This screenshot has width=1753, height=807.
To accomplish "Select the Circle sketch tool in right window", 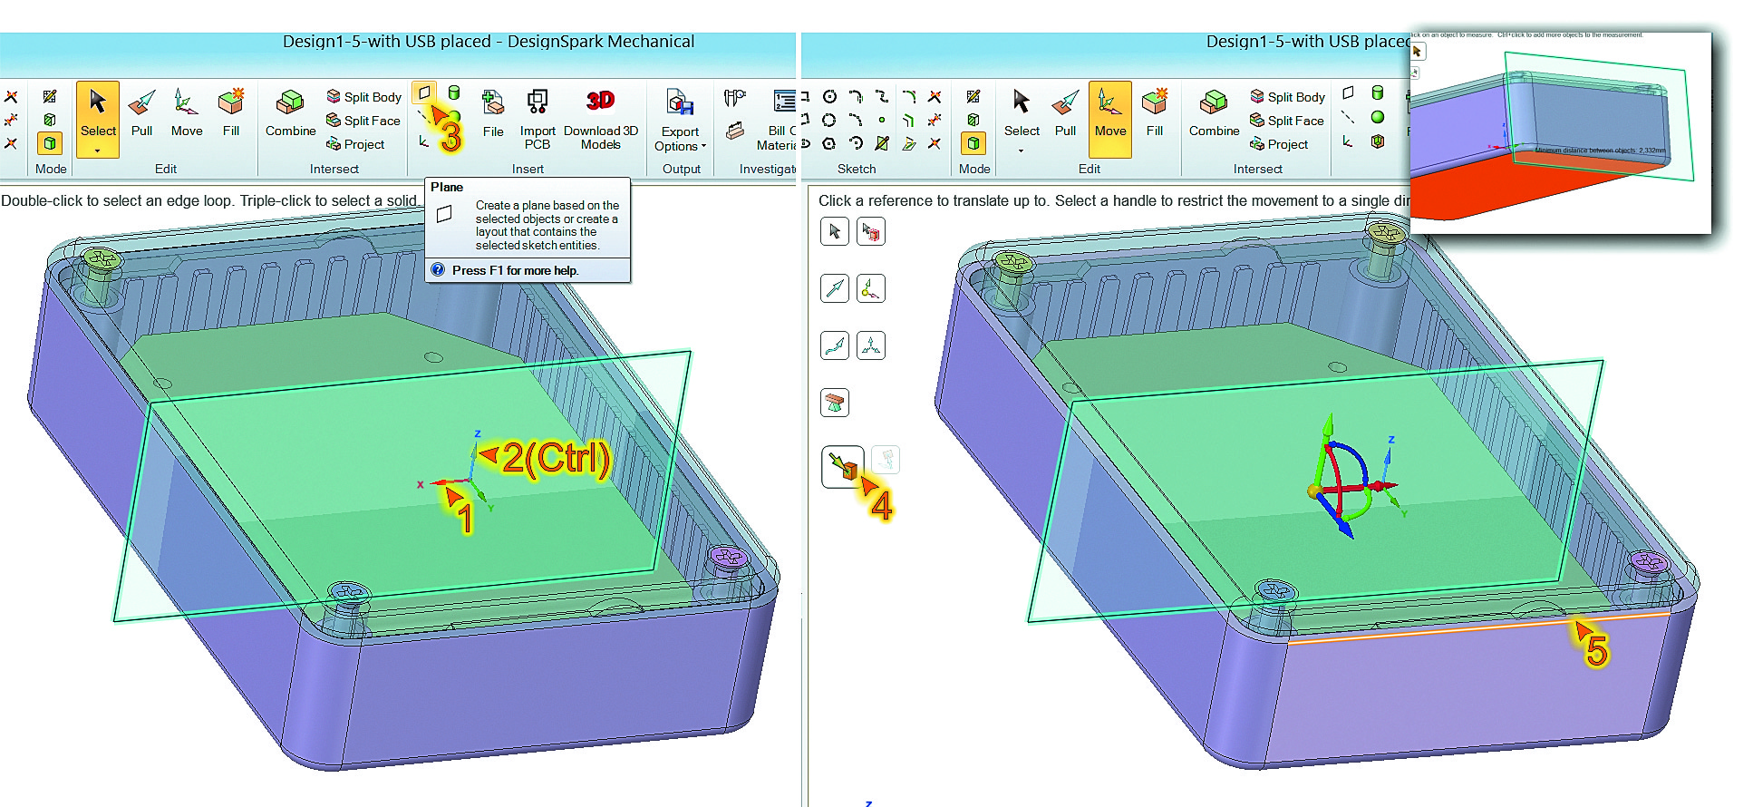I will pos(829,96).
